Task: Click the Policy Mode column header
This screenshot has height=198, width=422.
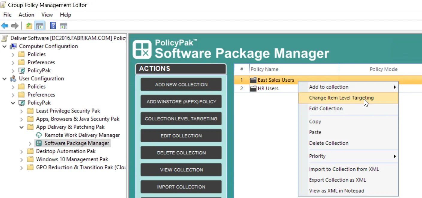Action: [380, 69]
